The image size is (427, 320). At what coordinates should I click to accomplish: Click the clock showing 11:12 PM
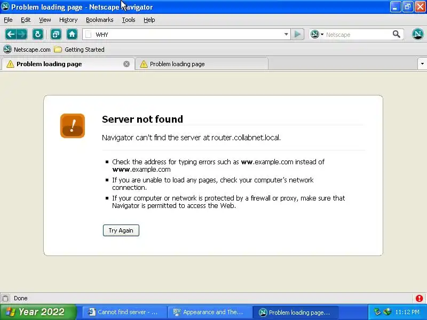(407, 312)
